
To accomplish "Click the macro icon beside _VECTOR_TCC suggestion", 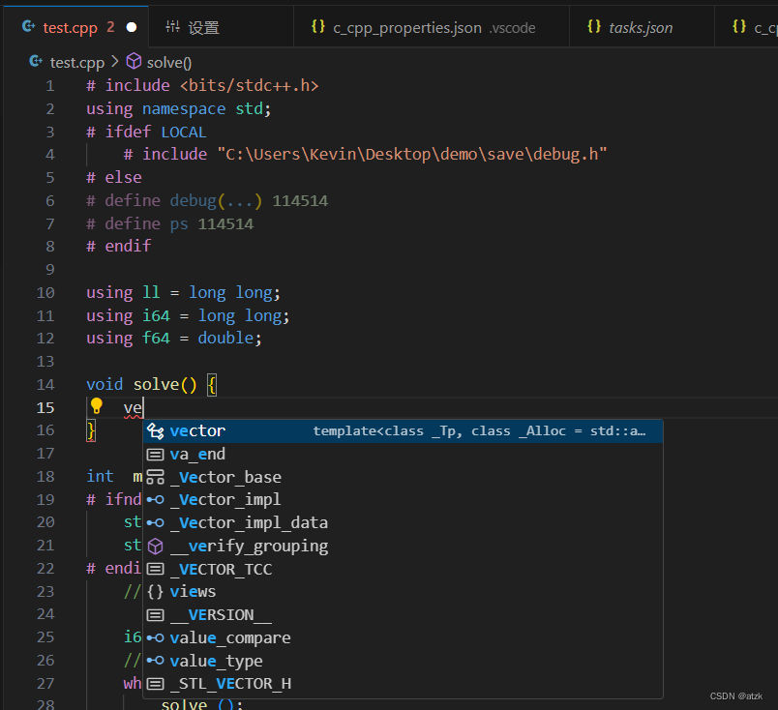I will pos(155,569).
